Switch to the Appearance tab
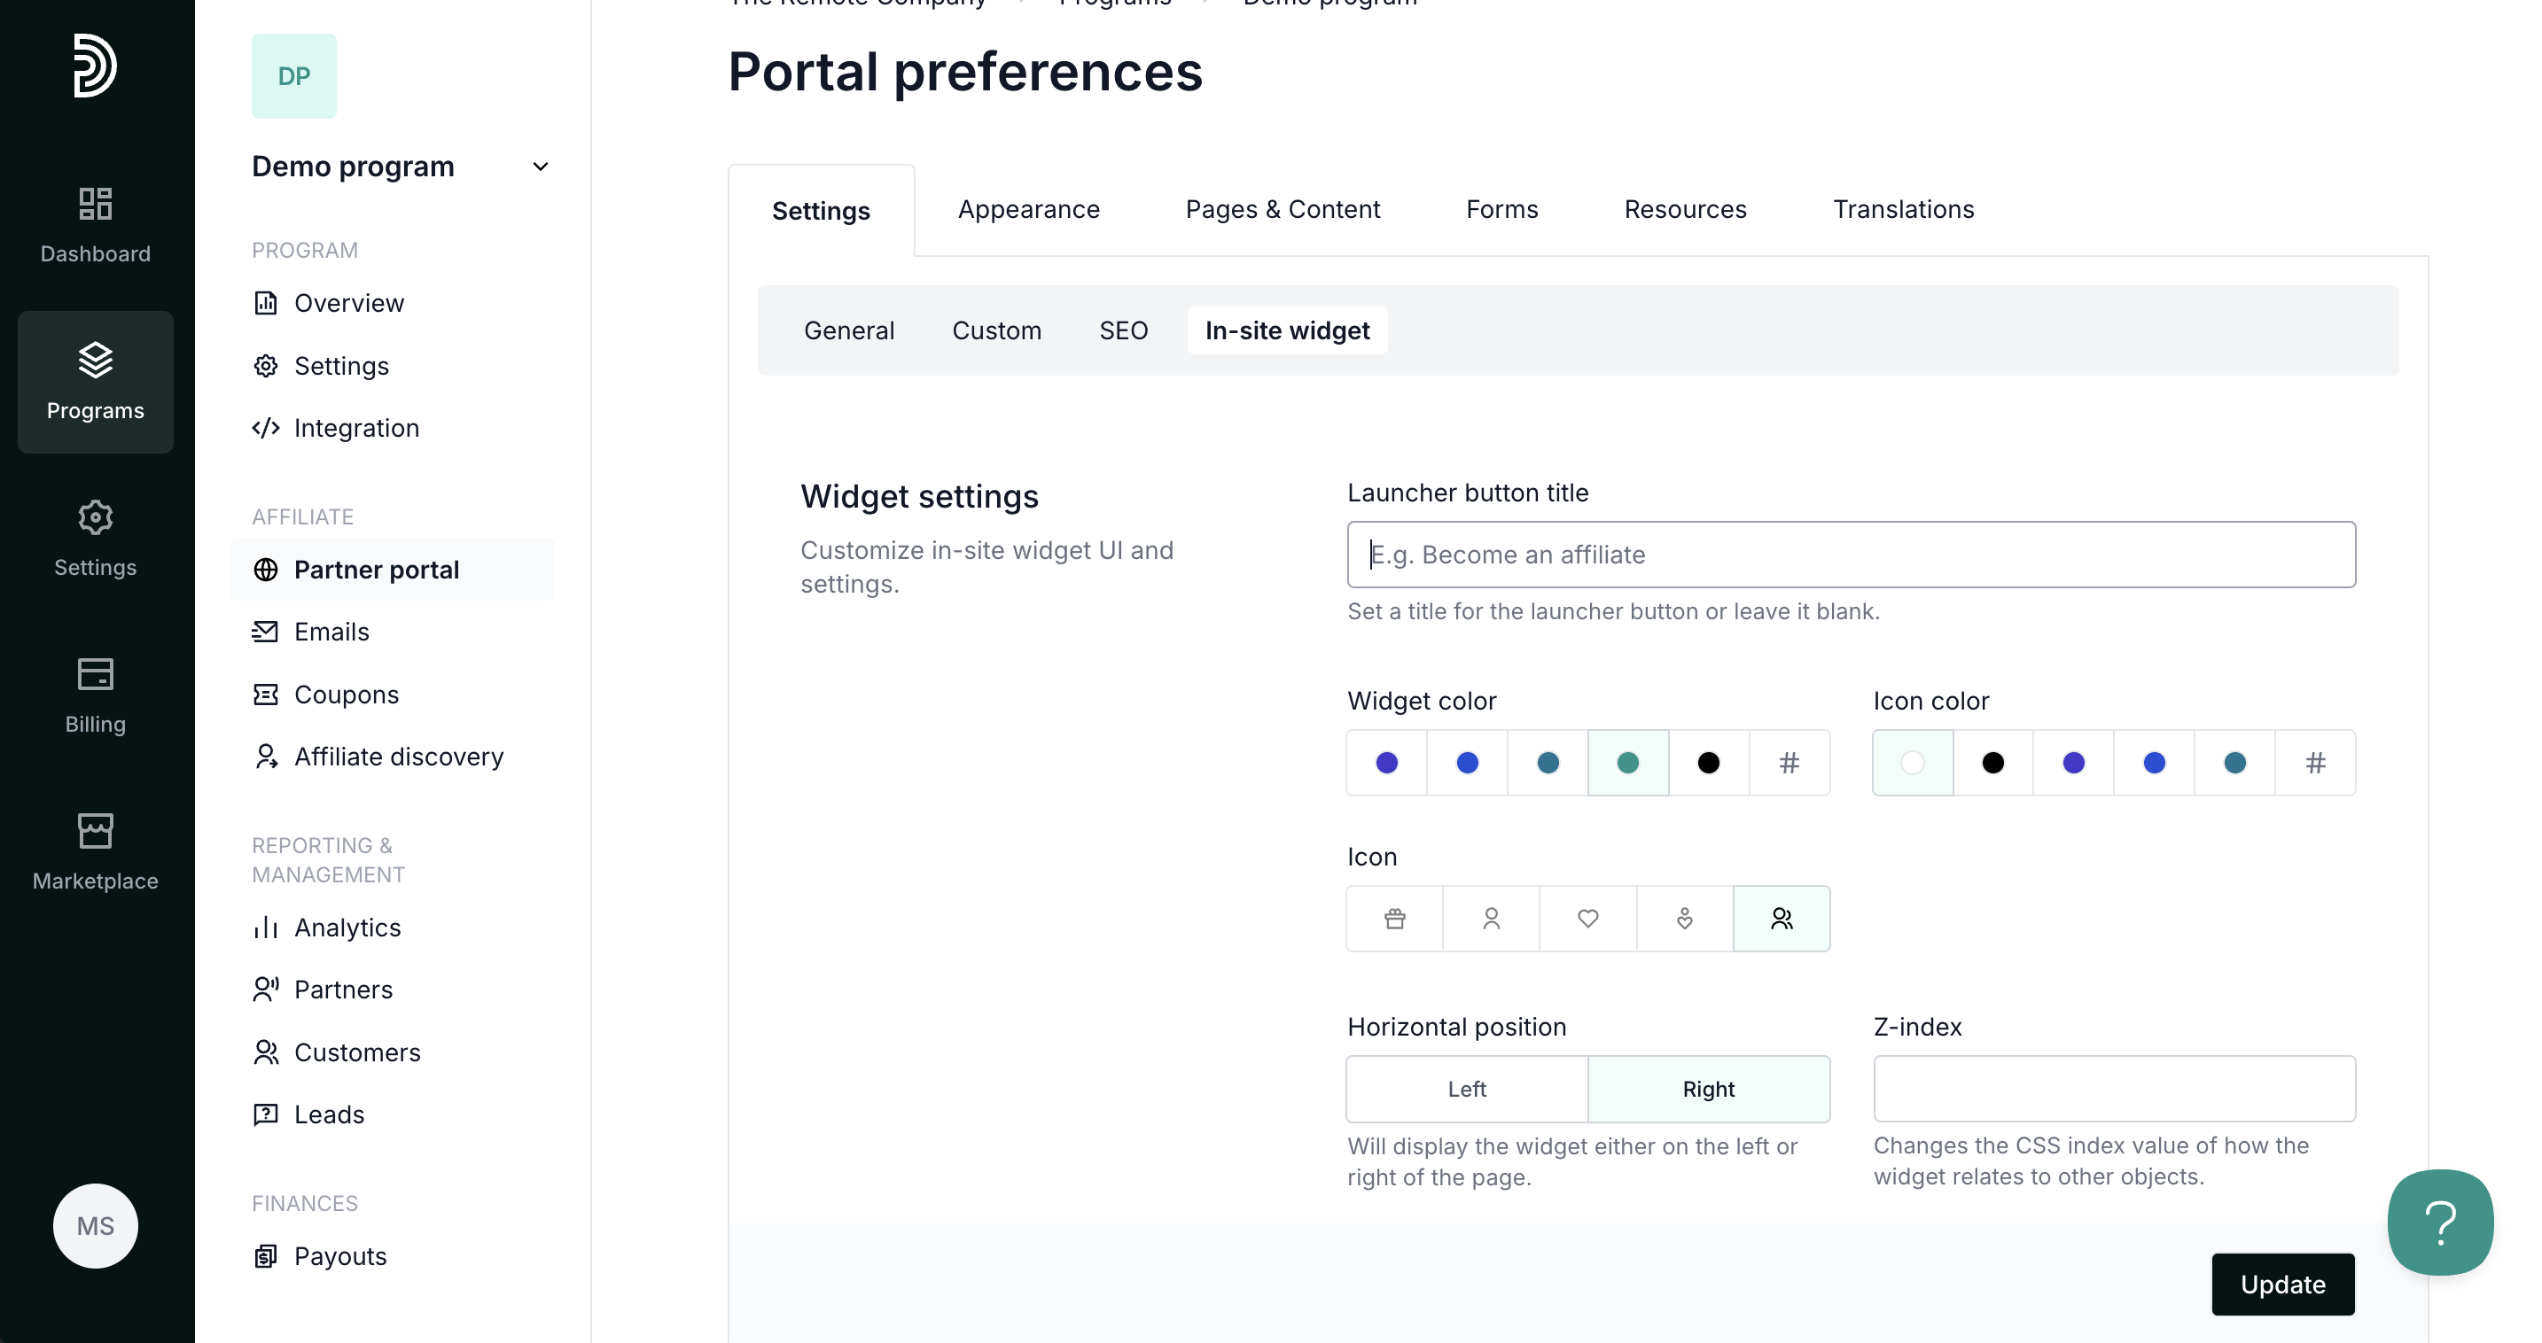The width and height of the screenshot is (2542, 1343). click(1028, 209)
